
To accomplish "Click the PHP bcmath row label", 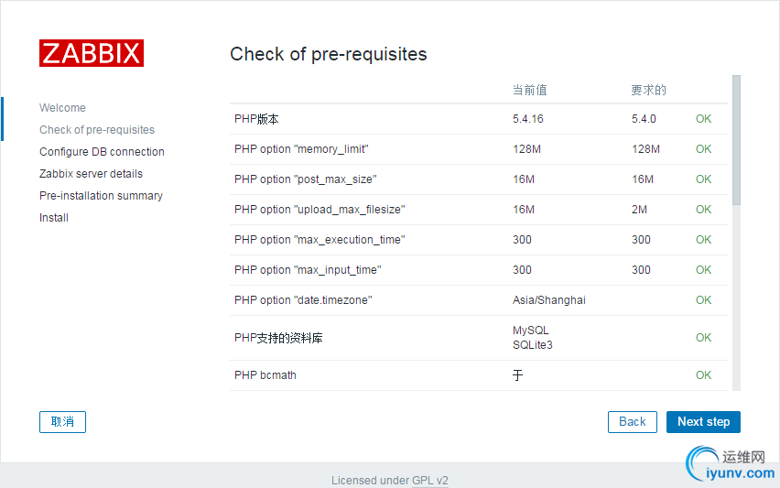I will click(265, 375).
